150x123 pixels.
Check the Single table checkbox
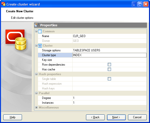pyautogui.click(x=109, y=79)
